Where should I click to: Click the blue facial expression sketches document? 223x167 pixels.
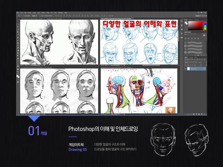click(x=139, y=42)
